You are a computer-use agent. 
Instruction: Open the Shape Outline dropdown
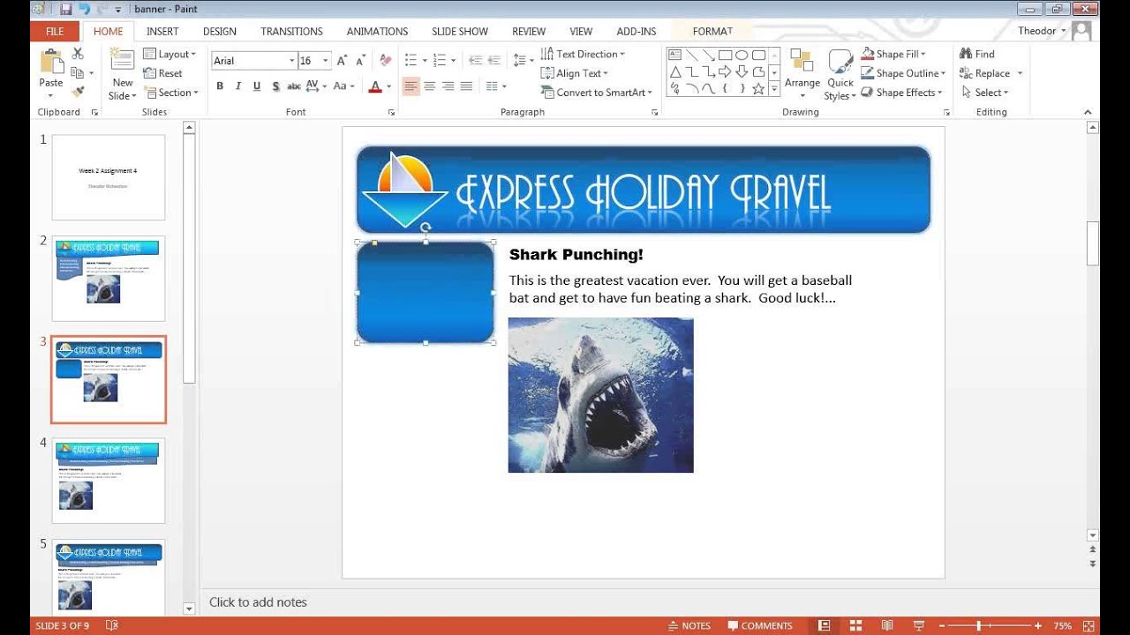coord(903,73)
